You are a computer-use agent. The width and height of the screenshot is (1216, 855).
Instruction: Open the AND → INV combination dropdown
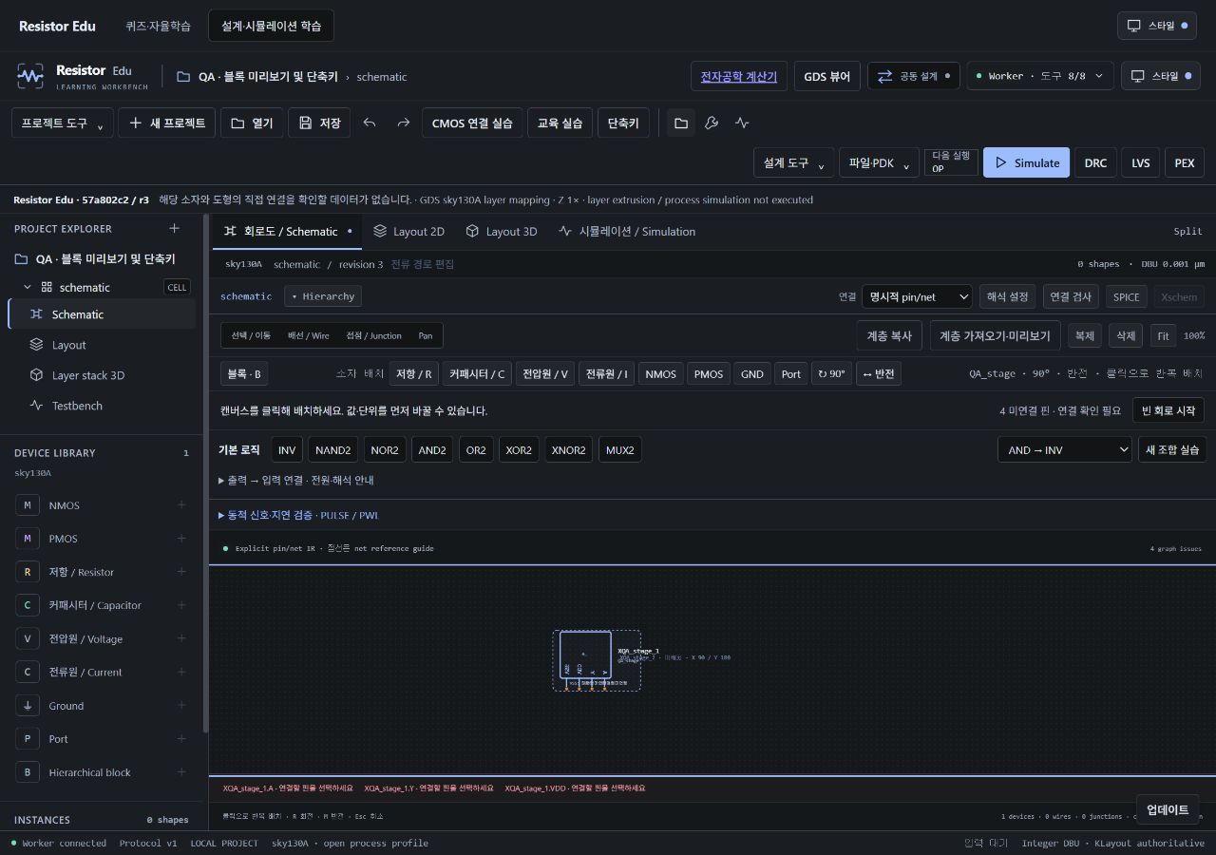pyautogui.click(x=1064, y=449)
